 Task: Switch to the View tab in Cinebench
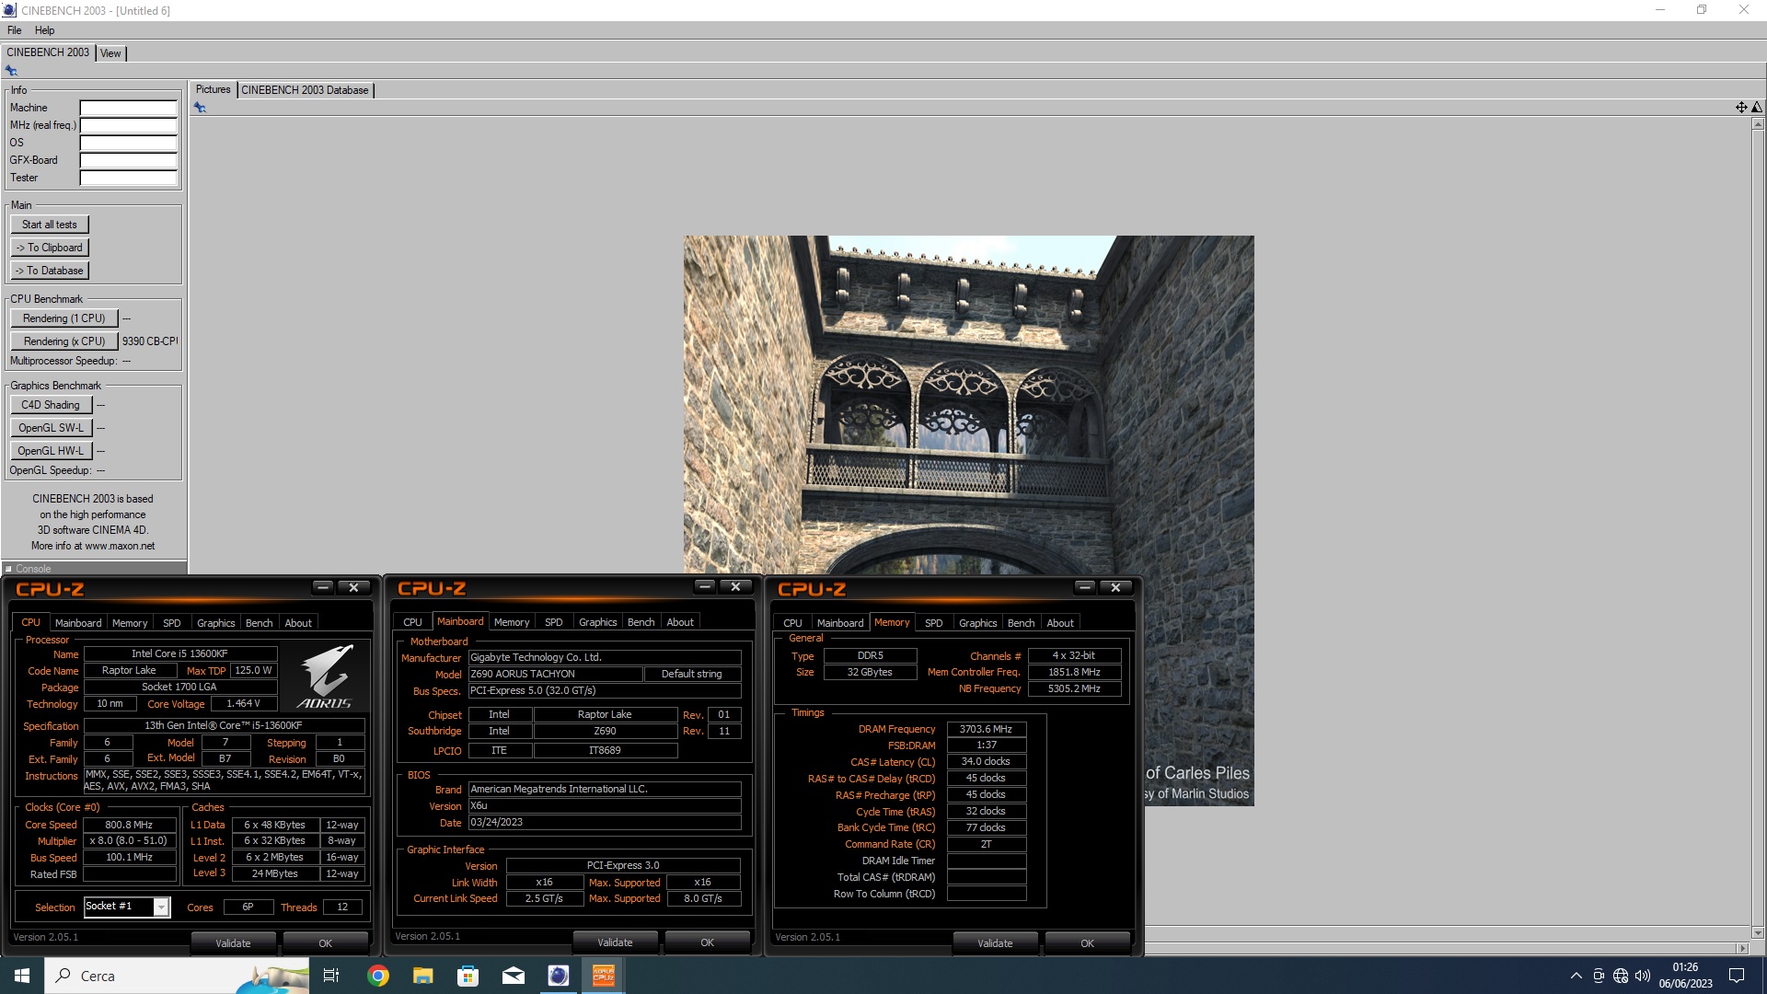pyautogui.click(x=110, y=53)
